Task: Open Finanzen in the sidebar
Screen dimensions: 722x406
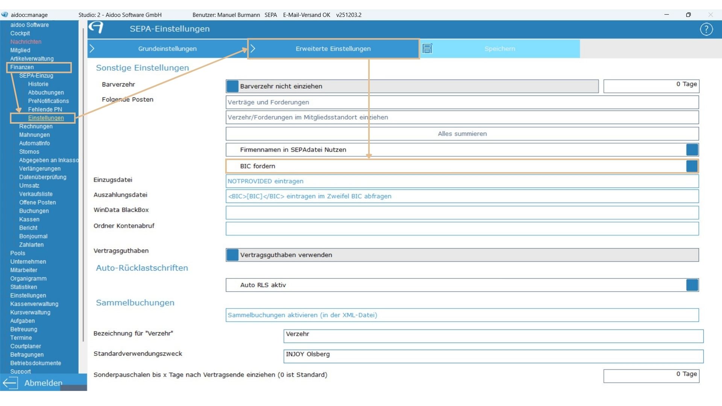Action: (22, 67)
